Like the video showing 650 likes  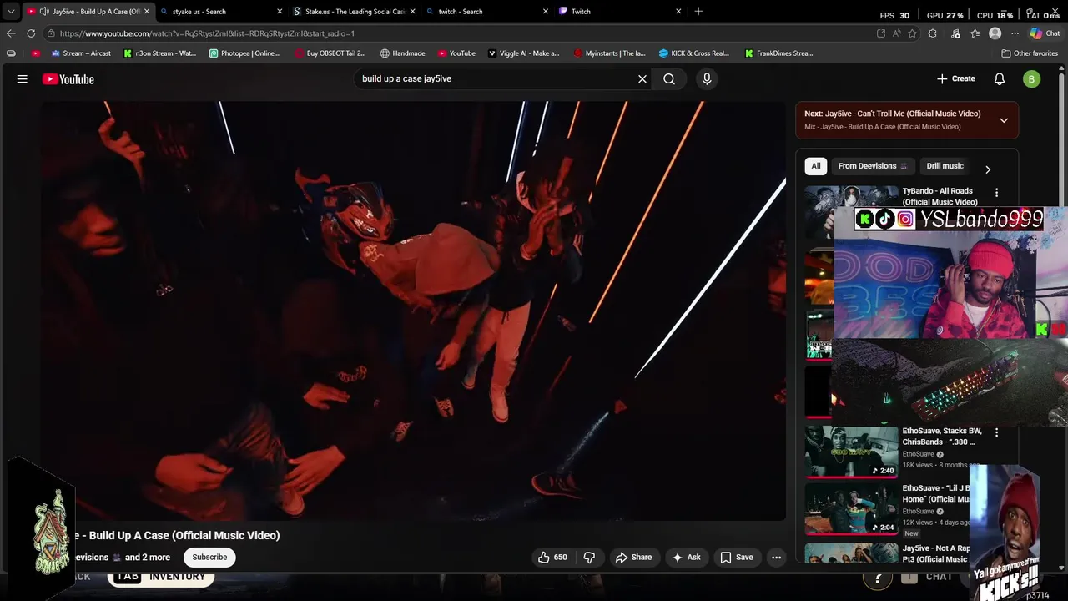pos(552,557)
